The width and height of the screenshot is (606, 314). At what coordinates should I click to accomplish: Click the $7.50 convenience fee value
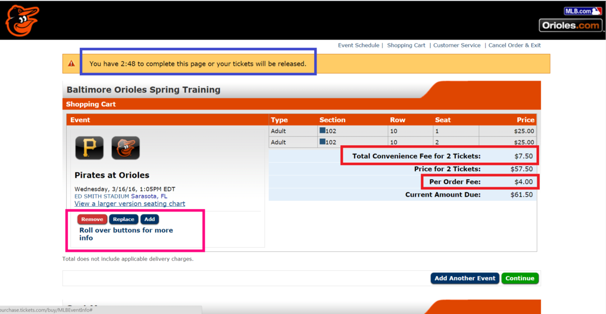tap(523, 156)
